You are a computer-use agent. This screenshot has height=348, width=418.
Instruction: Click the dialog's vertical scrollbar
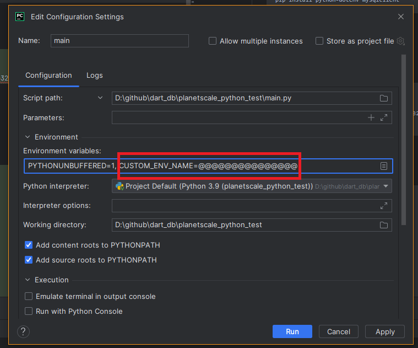[x=404, y=138]
